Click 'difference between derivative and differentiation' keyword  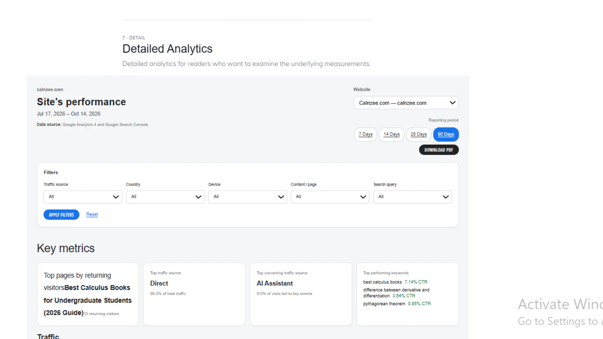click(x=396, y=293)
